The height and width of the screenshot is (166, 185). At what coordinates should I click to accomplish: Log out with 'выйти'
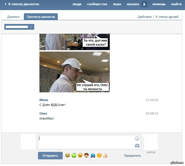coord(176,4)
